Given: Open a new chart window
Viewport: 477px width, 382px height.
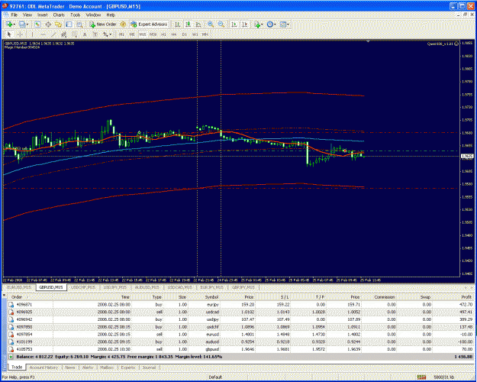Looking at the screenshot, I should (9, 24).
